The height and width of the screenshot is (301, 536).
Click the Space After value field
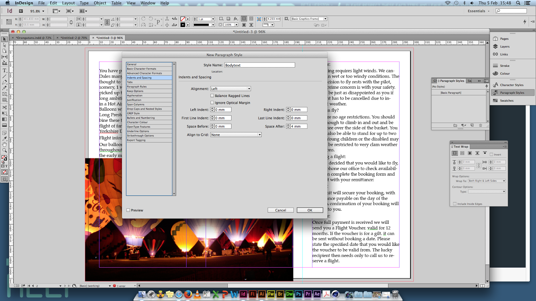click(x=298, y=126)
